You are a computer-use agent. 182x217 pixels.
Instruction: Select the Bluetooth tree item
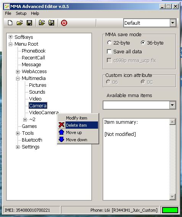click(32, 140)
